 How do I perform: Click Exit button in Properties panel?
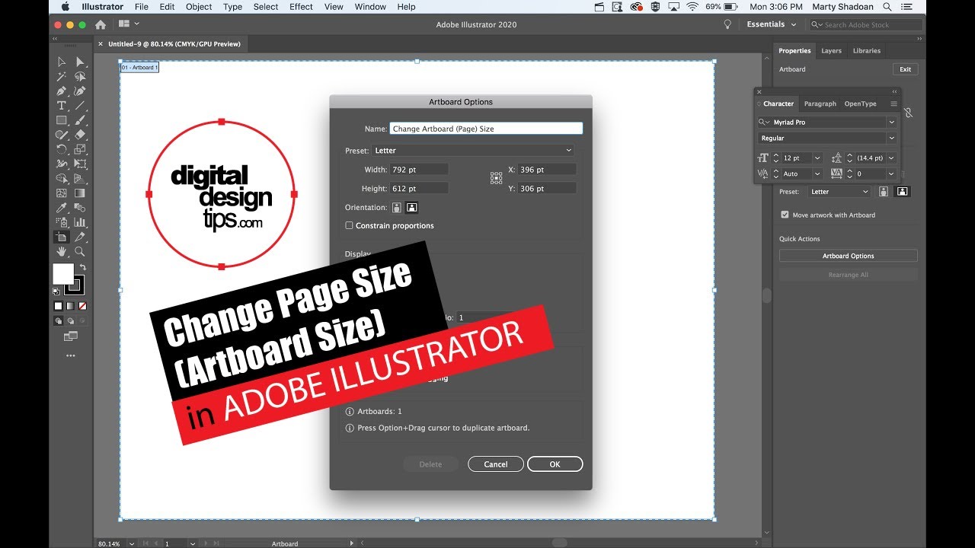point(905,69)
